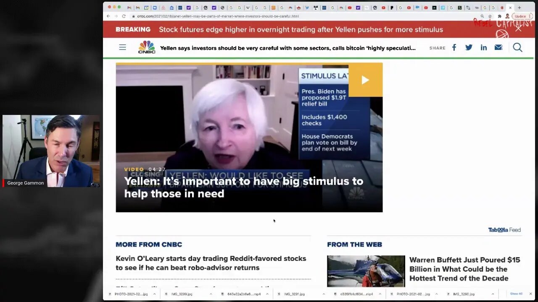Switch to the Twitter bird tab

point(307,8)
